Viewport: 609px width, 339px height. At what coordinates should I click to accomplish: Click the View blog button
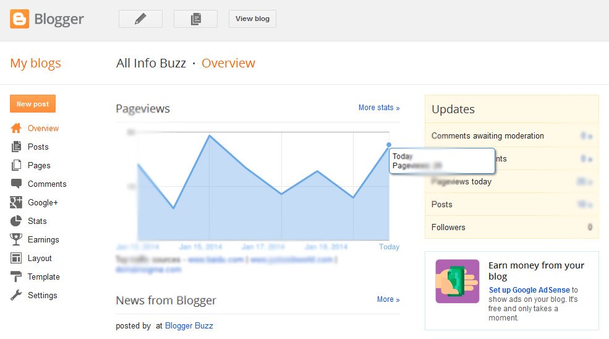[252, 19]
